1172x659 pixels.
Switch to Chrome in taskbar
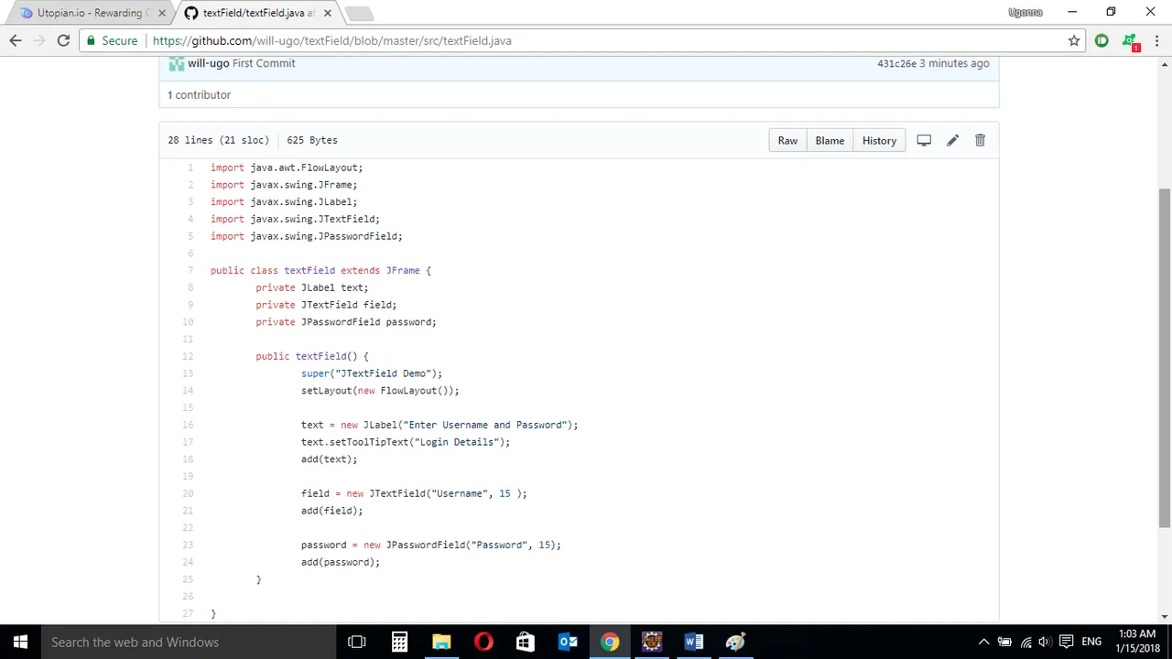point(610,642)
